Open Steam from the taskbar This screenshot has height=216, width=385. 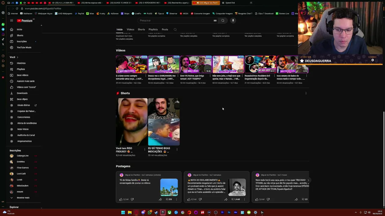(x=156, y=212)
